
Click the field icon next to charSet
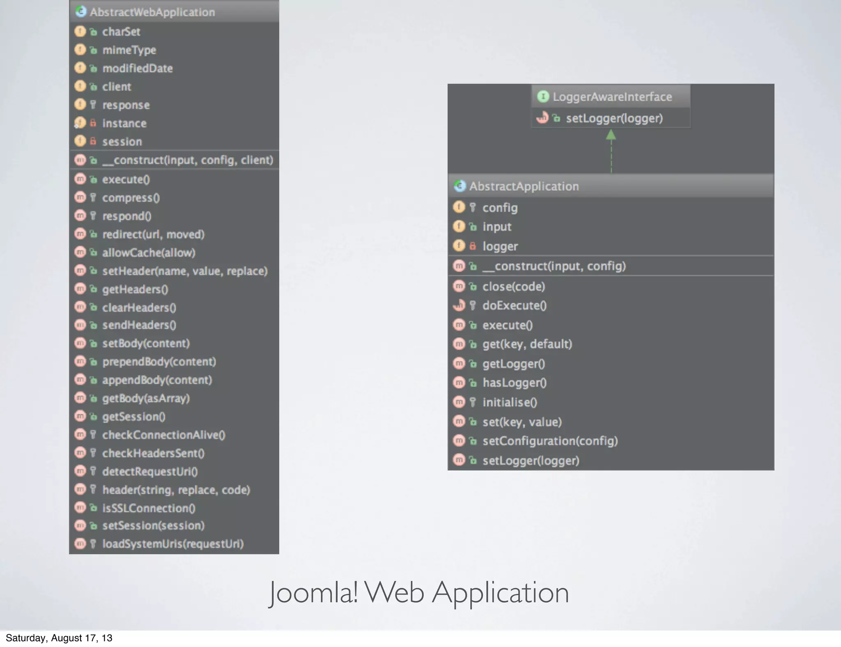[x=80, y=31]
